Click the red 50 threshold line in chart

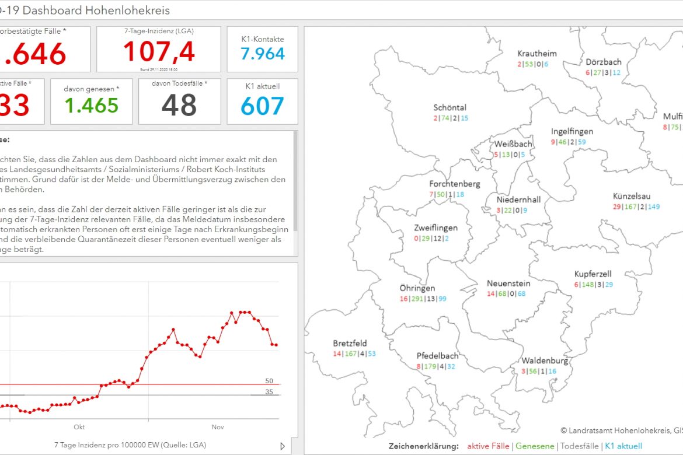175,384
